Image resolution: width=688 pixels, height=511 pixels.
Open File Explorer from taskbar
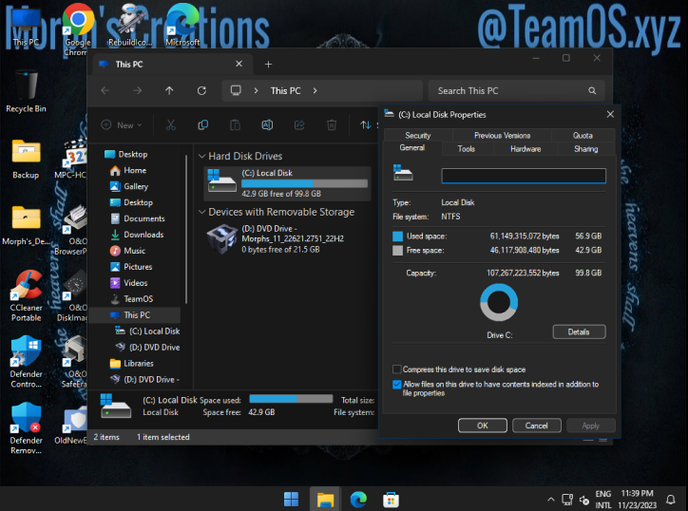325,500
